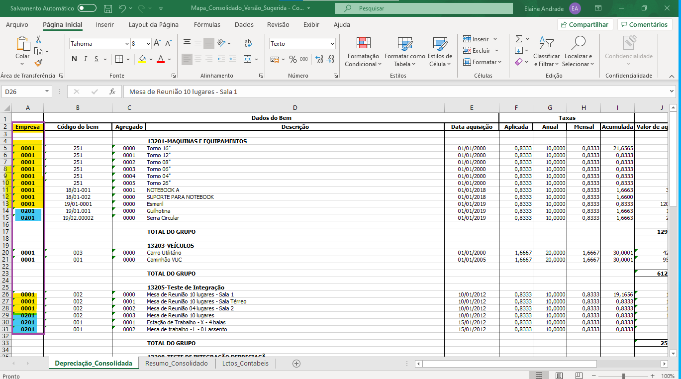The height and width of the screenshot is (379, 681).
Task: Switch to Page Layout view in status bar
Action: coord(559,376)
